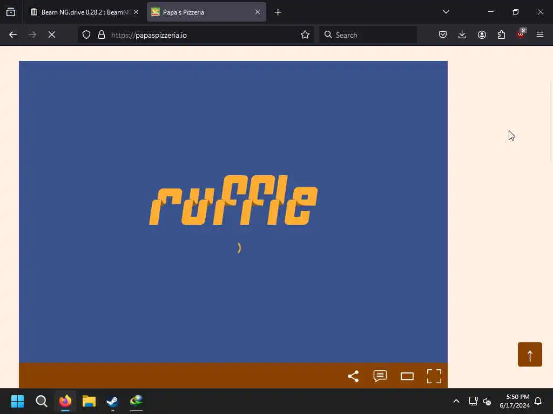Screen dimensions: 553x414
Task: Open the clock showing 5:50 PM
Action: (514, 401)
